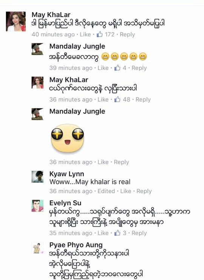
Task: Open Kyaw Lynn's profile name link
Action: 67,174
